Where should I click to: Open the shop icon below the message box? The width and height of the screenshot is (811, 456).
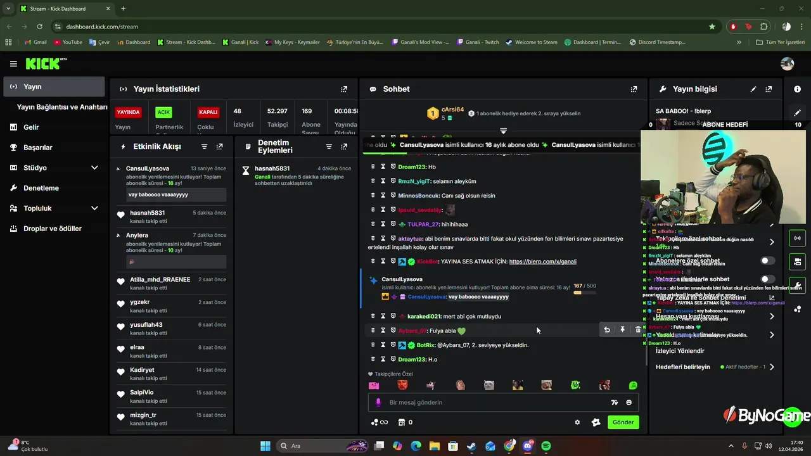[401, 422]
